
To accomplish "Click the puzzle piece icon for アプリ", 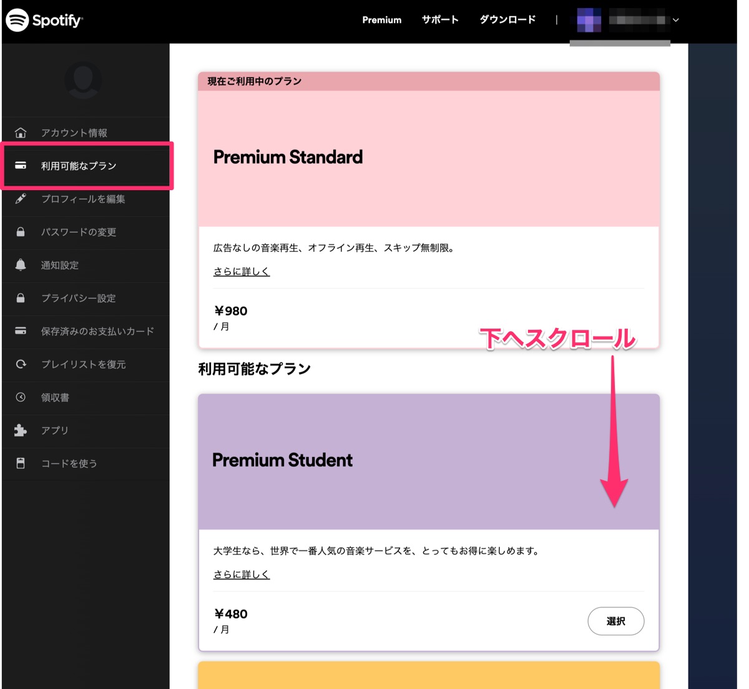I will click(21, 430).
